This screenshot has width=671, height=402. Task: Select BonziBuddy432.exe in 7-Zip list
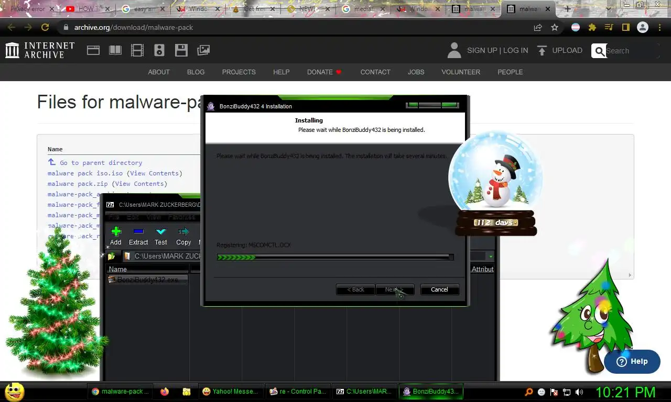pyautogui.click(x=147, y=280)
